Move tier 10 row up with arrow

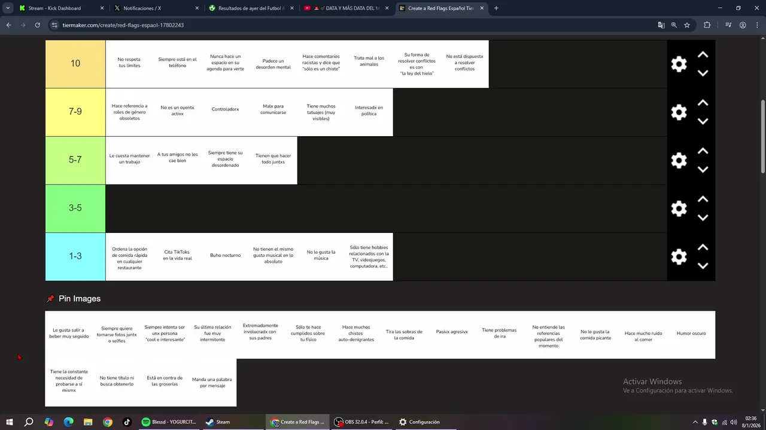pyautogui.click(x=703, y=55)
